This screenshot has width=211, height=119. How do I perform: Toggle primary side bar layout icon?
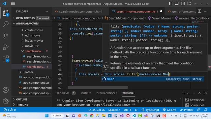pyautogui.click(x=170, y=4)
